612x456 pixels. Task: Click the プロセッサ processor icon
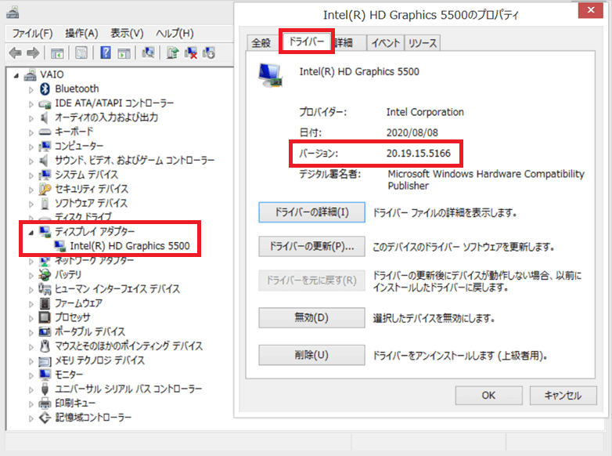click(x=45, y=317)
